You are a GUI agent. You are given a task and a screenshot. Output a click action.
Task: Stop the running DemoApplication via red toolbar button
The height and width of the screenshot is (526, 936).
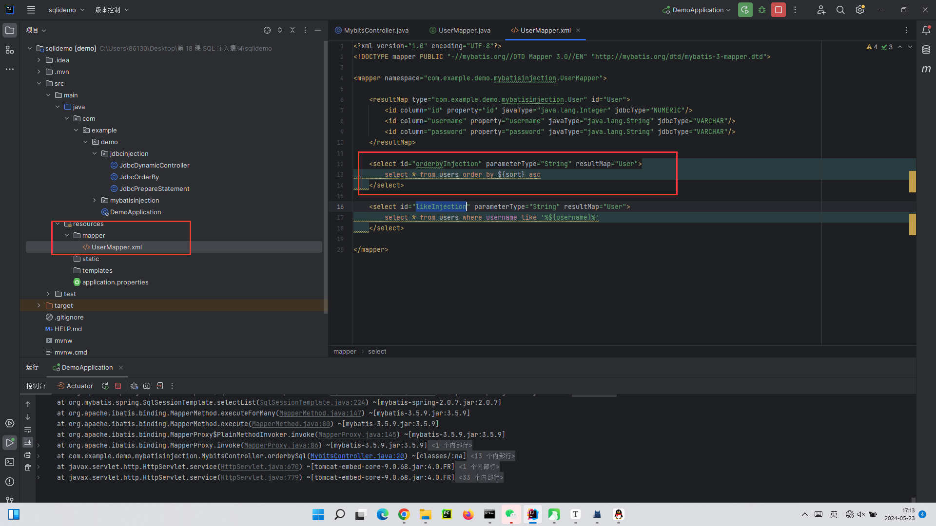click(x=779, y=10)
